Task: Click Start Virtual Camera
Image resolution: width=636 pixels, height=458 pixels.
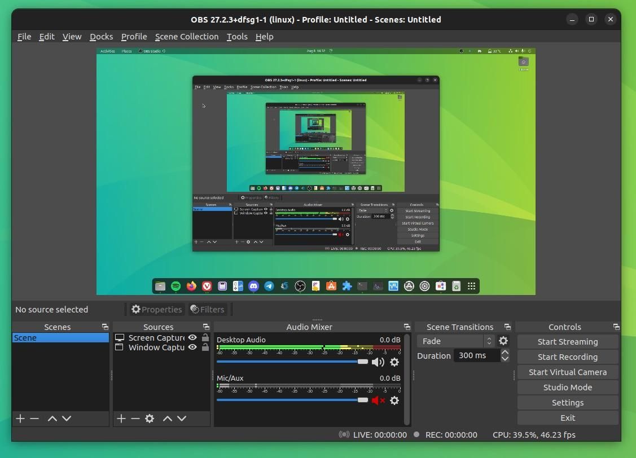Action: pos(568,372)
